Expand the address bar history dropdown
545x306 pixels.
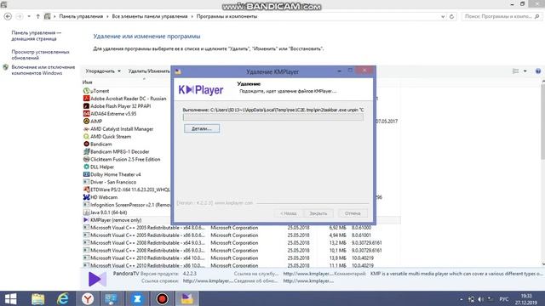(x=443, y=16)
